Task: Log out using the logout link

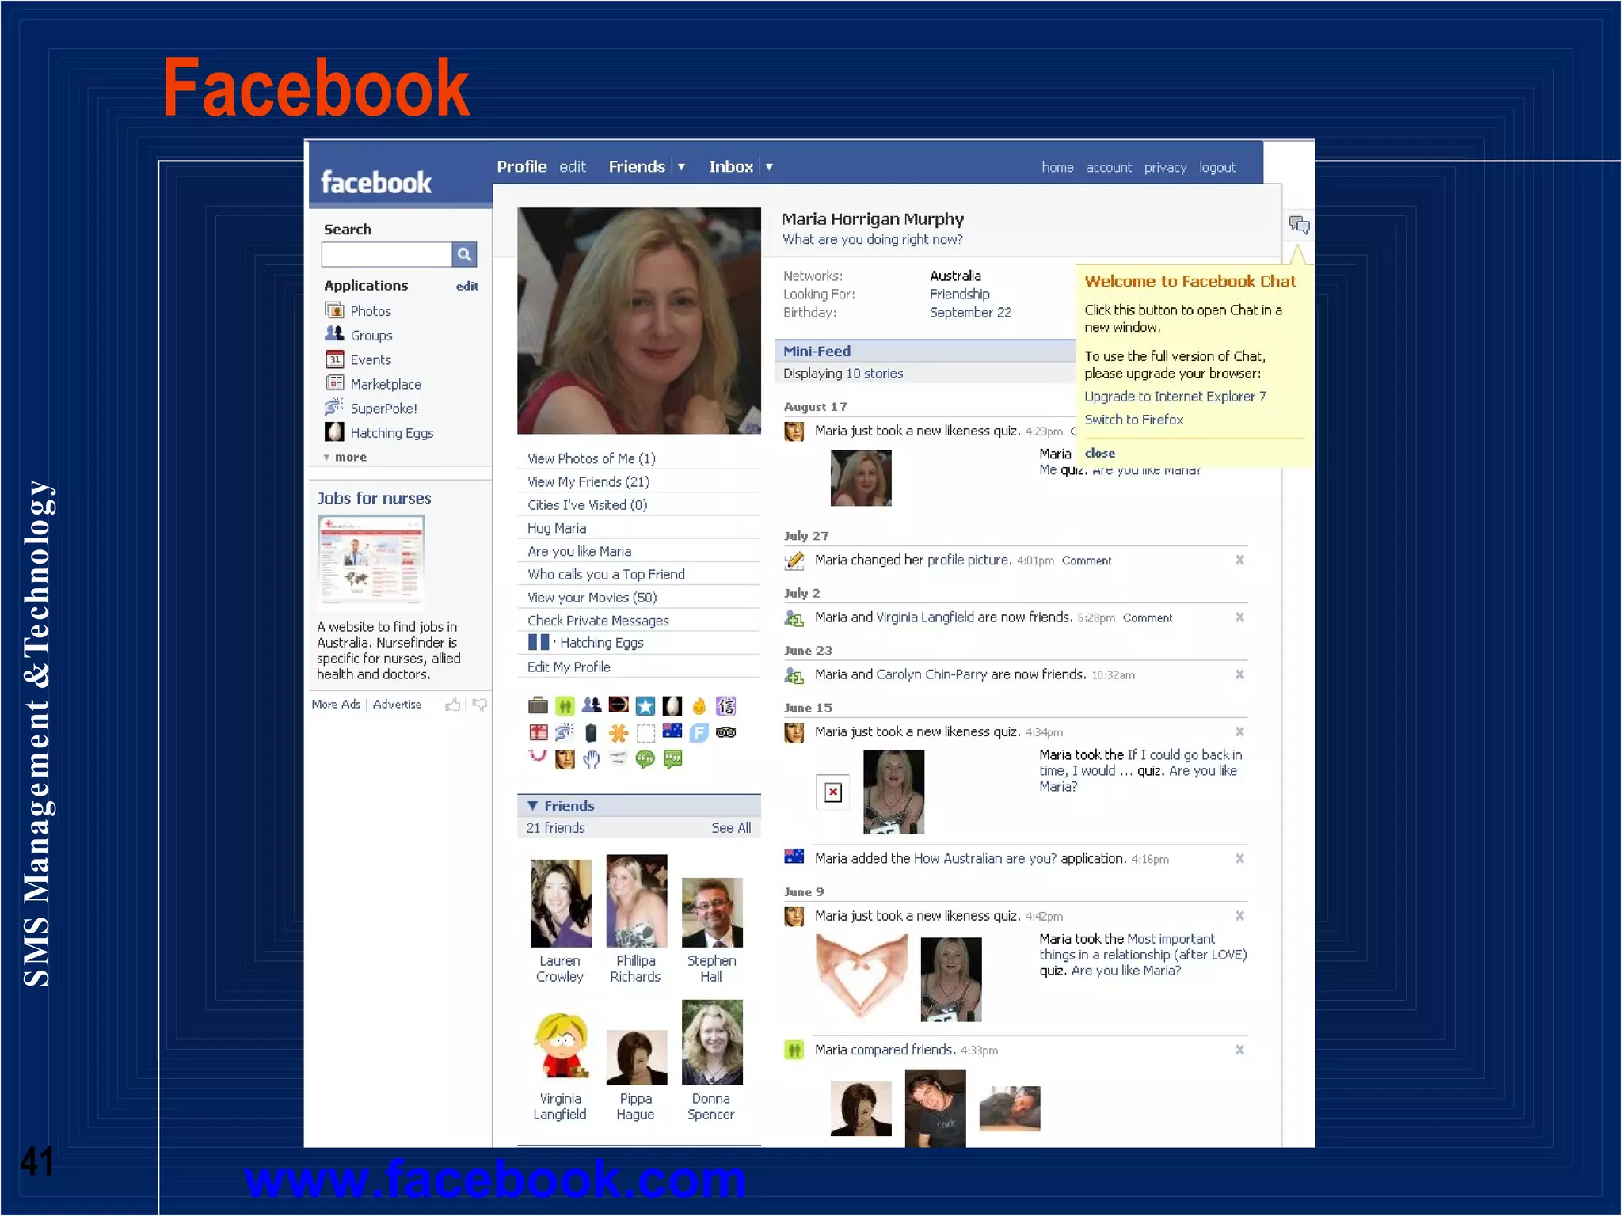Action: point(1217,167)
